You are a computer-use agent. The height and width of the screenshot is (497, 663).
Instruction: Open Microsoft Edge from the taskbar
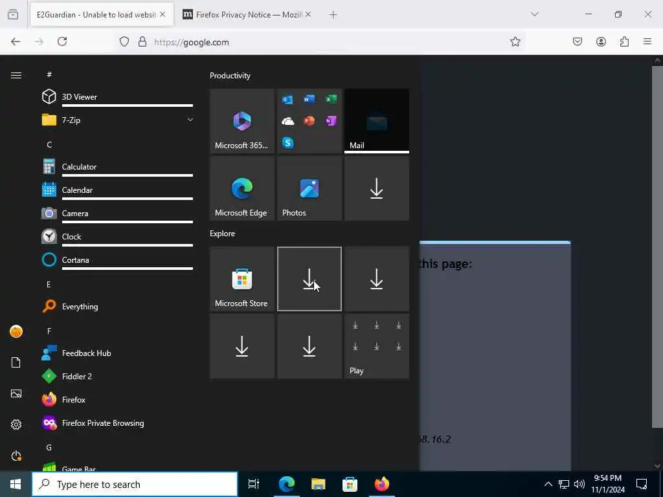(x=287, y=484)
